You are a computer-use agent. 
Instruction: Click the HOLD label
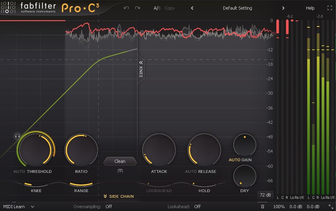[204, 191]
